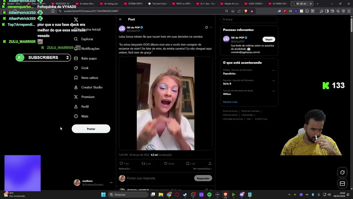Screen dimensions: 353x199
Task: Click the share icon on the post
Action: [210, 164]
